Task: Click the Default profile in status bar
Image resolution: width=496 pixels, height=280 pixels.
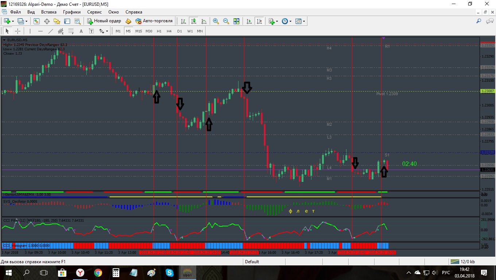Action: coord(252,261)
